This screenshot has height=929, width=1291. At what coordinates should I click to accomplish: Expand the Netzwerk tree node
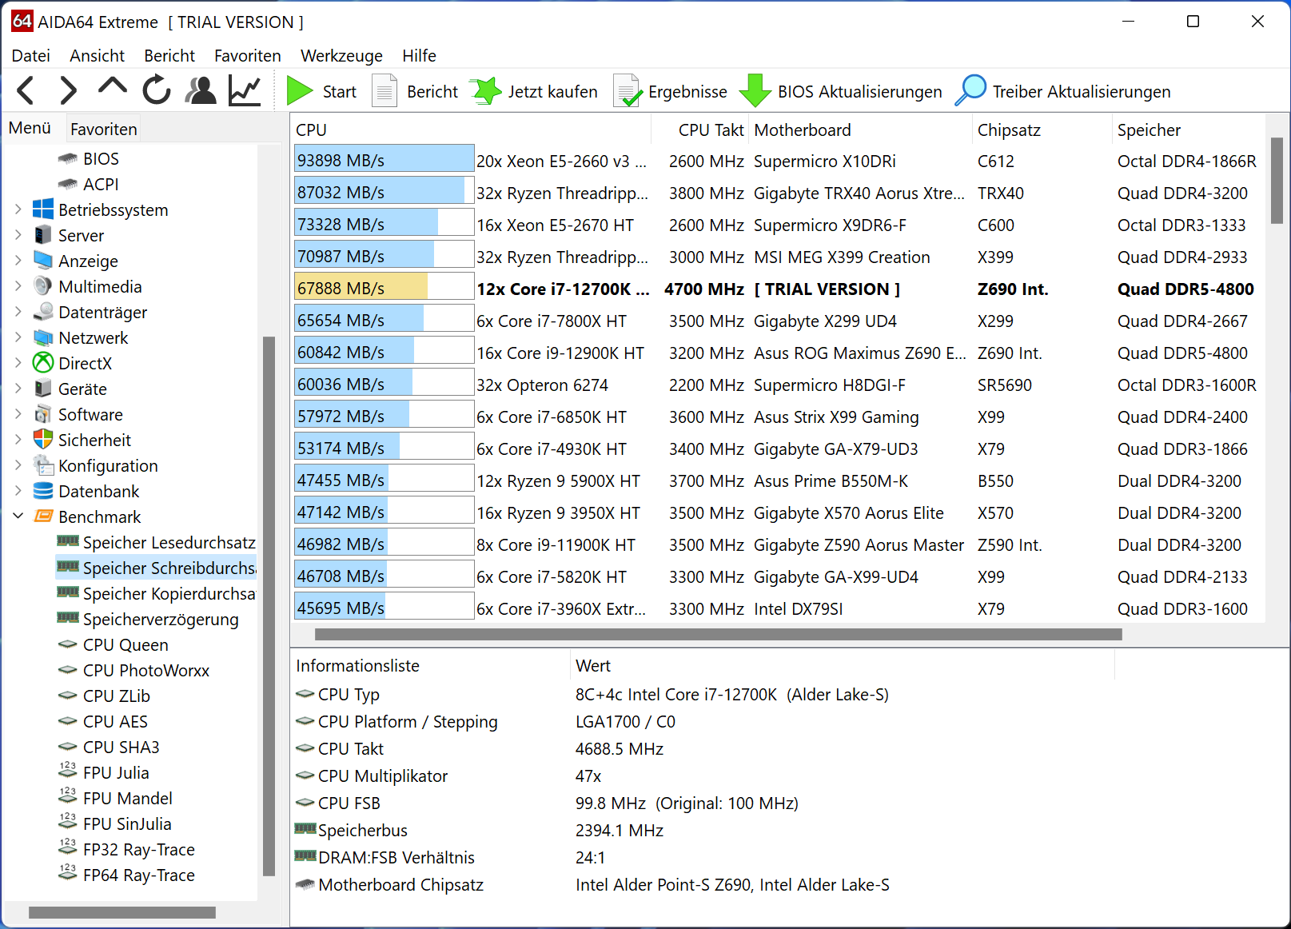[x=18, y=337]
